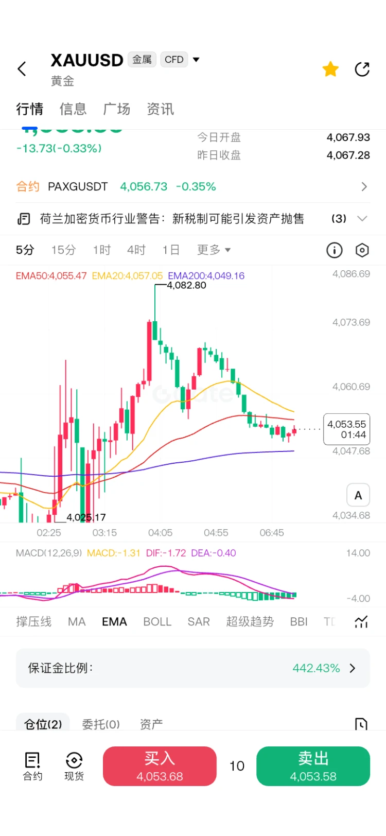
Task: Tap the 442.43% margin ratio value
Action: 316,668
